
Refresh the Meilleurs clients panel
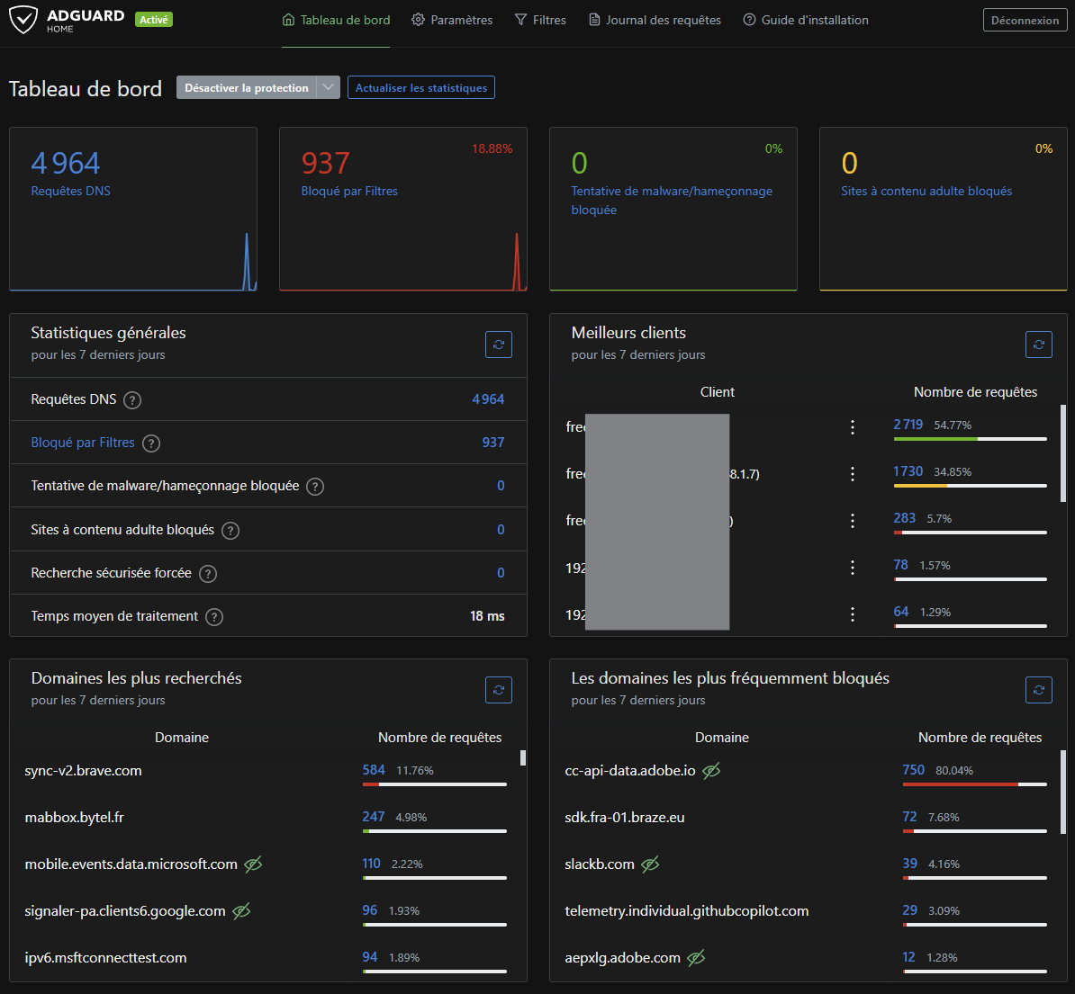1039,345
